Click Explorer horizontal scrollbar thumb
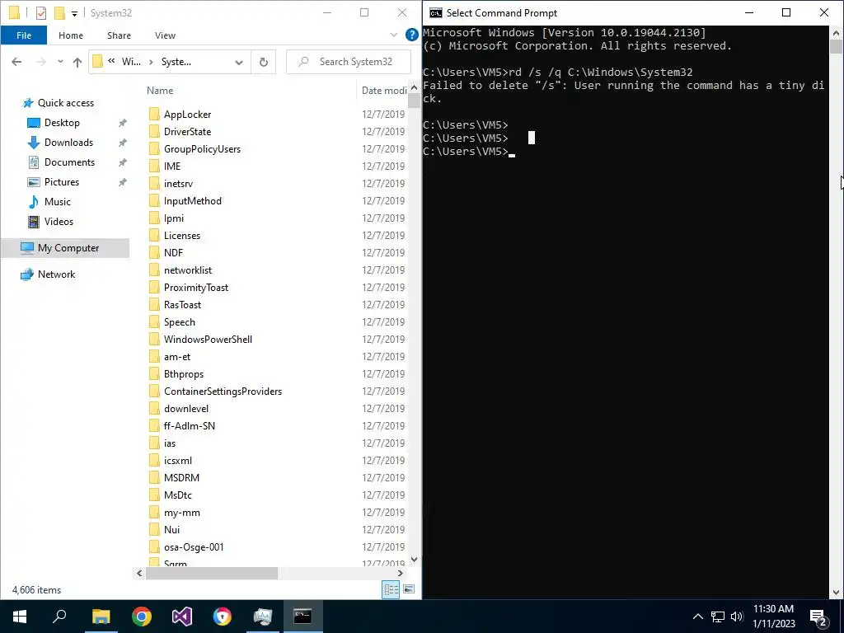Image resolution: width=844 pixels, height=633 pixels. click(212, 574)
